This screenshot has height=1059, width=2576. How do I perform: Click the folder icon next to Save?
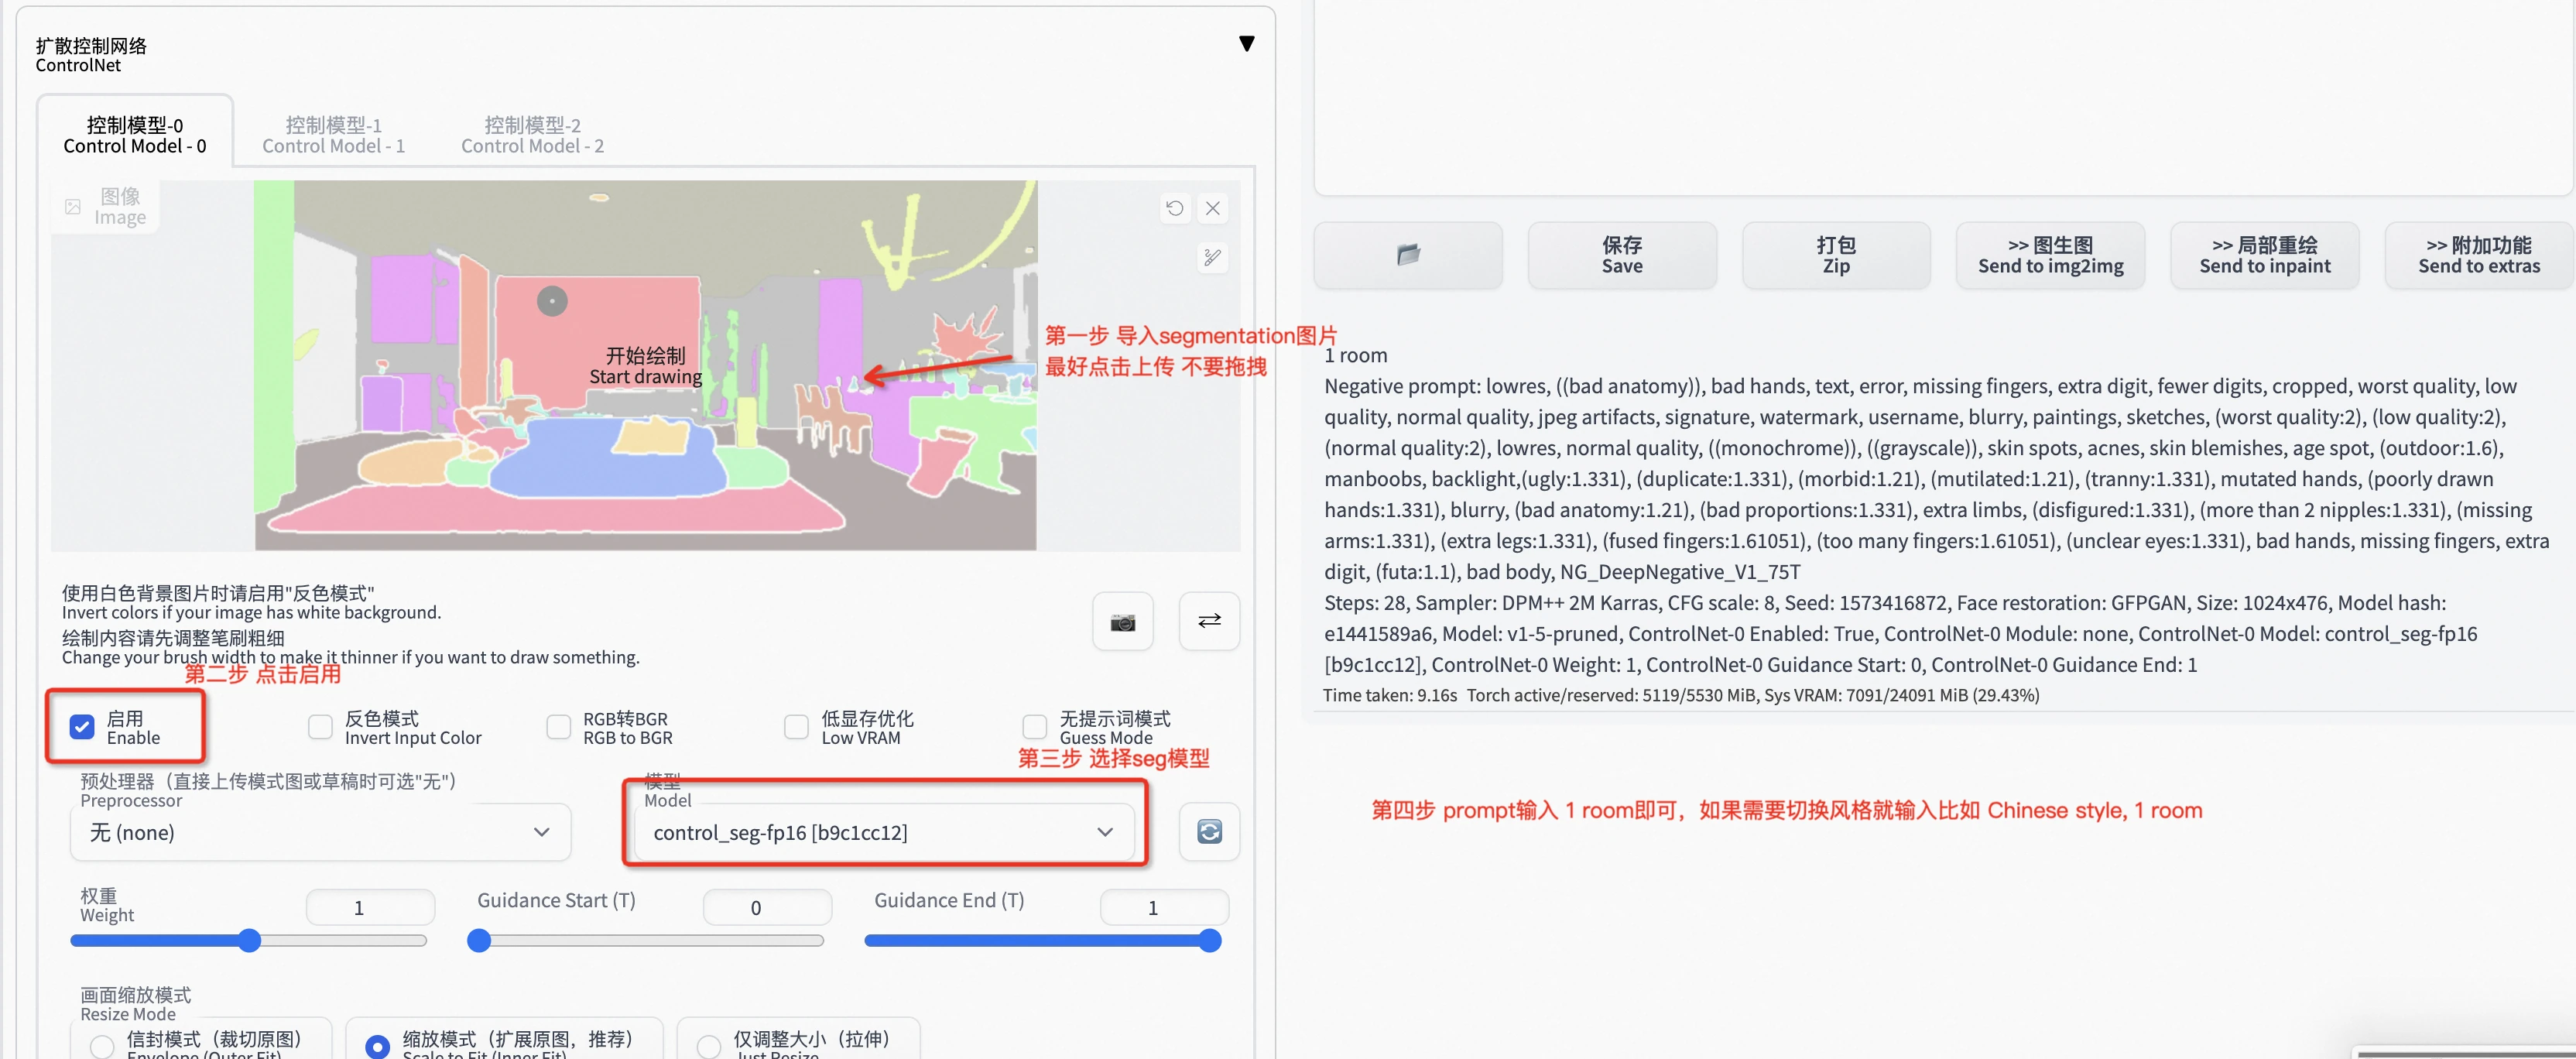click(x=1407, y=255)
